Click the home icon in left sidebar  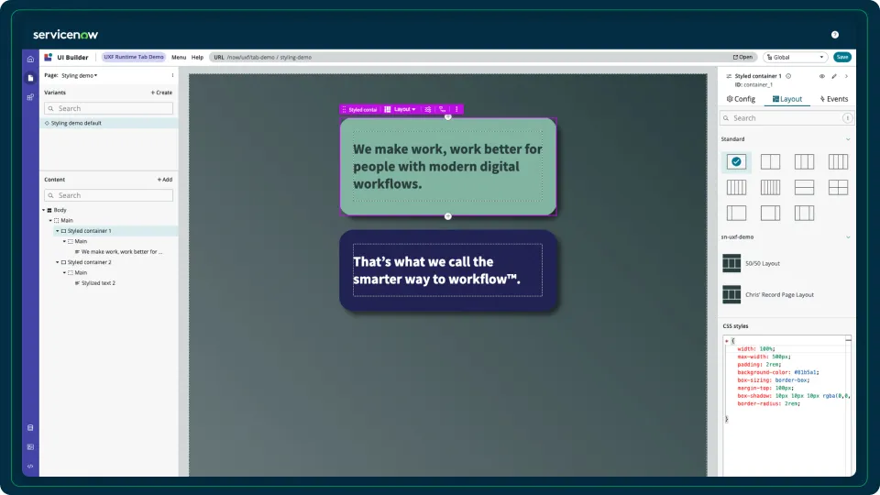tap(30, 59)
